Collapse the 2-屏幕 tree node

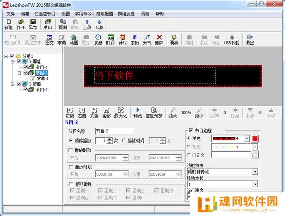tap(13, 84)
